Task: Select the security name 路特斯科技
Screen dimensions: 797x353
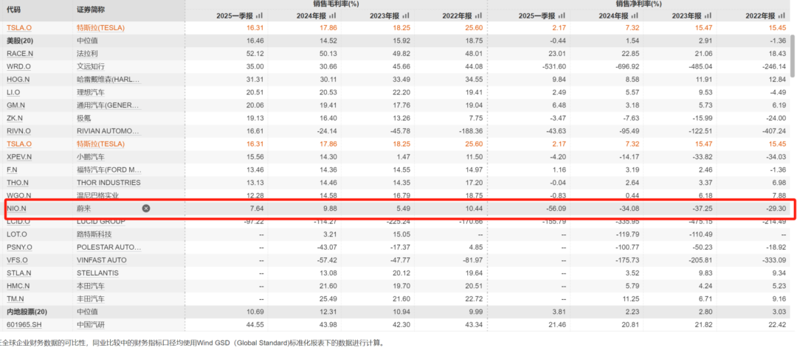Action: (x=94, y=234)
